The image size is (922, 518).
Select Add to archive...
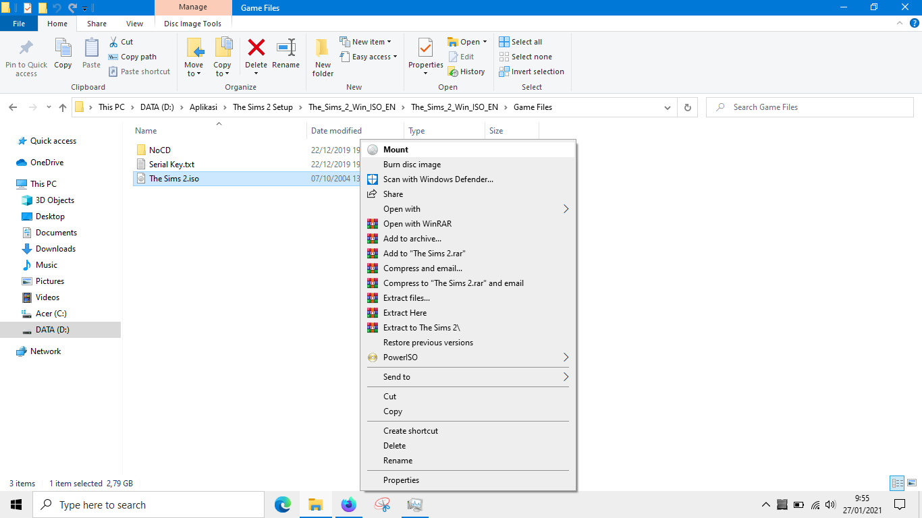pos(468,239)
